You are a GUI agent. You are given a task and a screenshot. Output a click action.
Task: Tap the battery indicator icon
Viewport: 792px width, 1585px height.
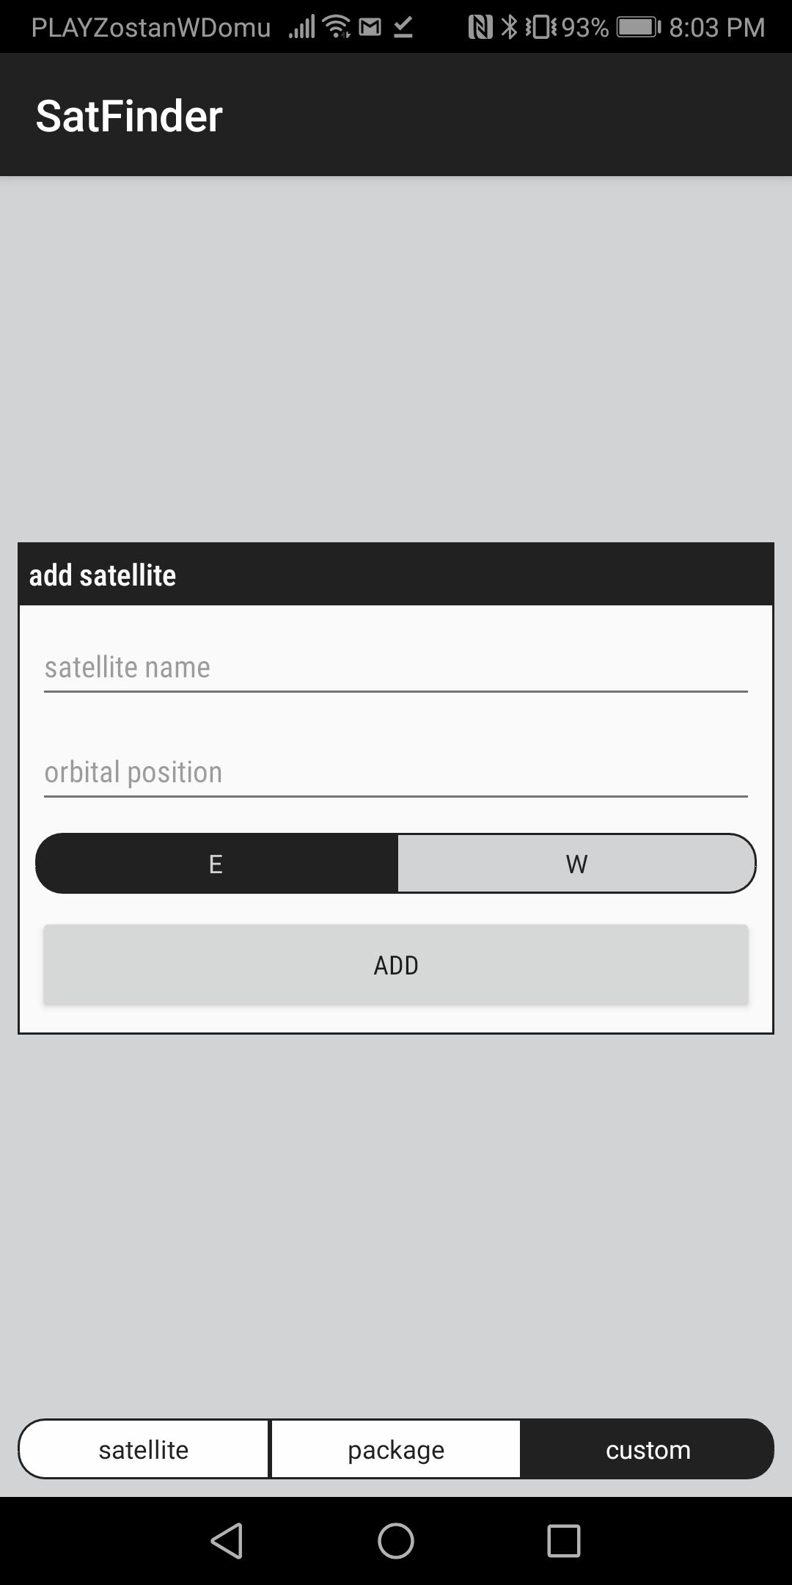click(638, 27)
